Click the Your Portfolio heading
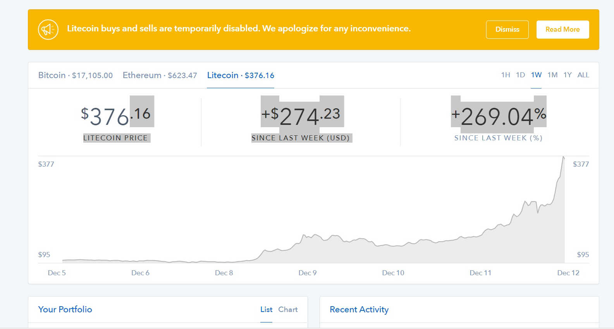614x329 pixels. click(x=65, y=309)
